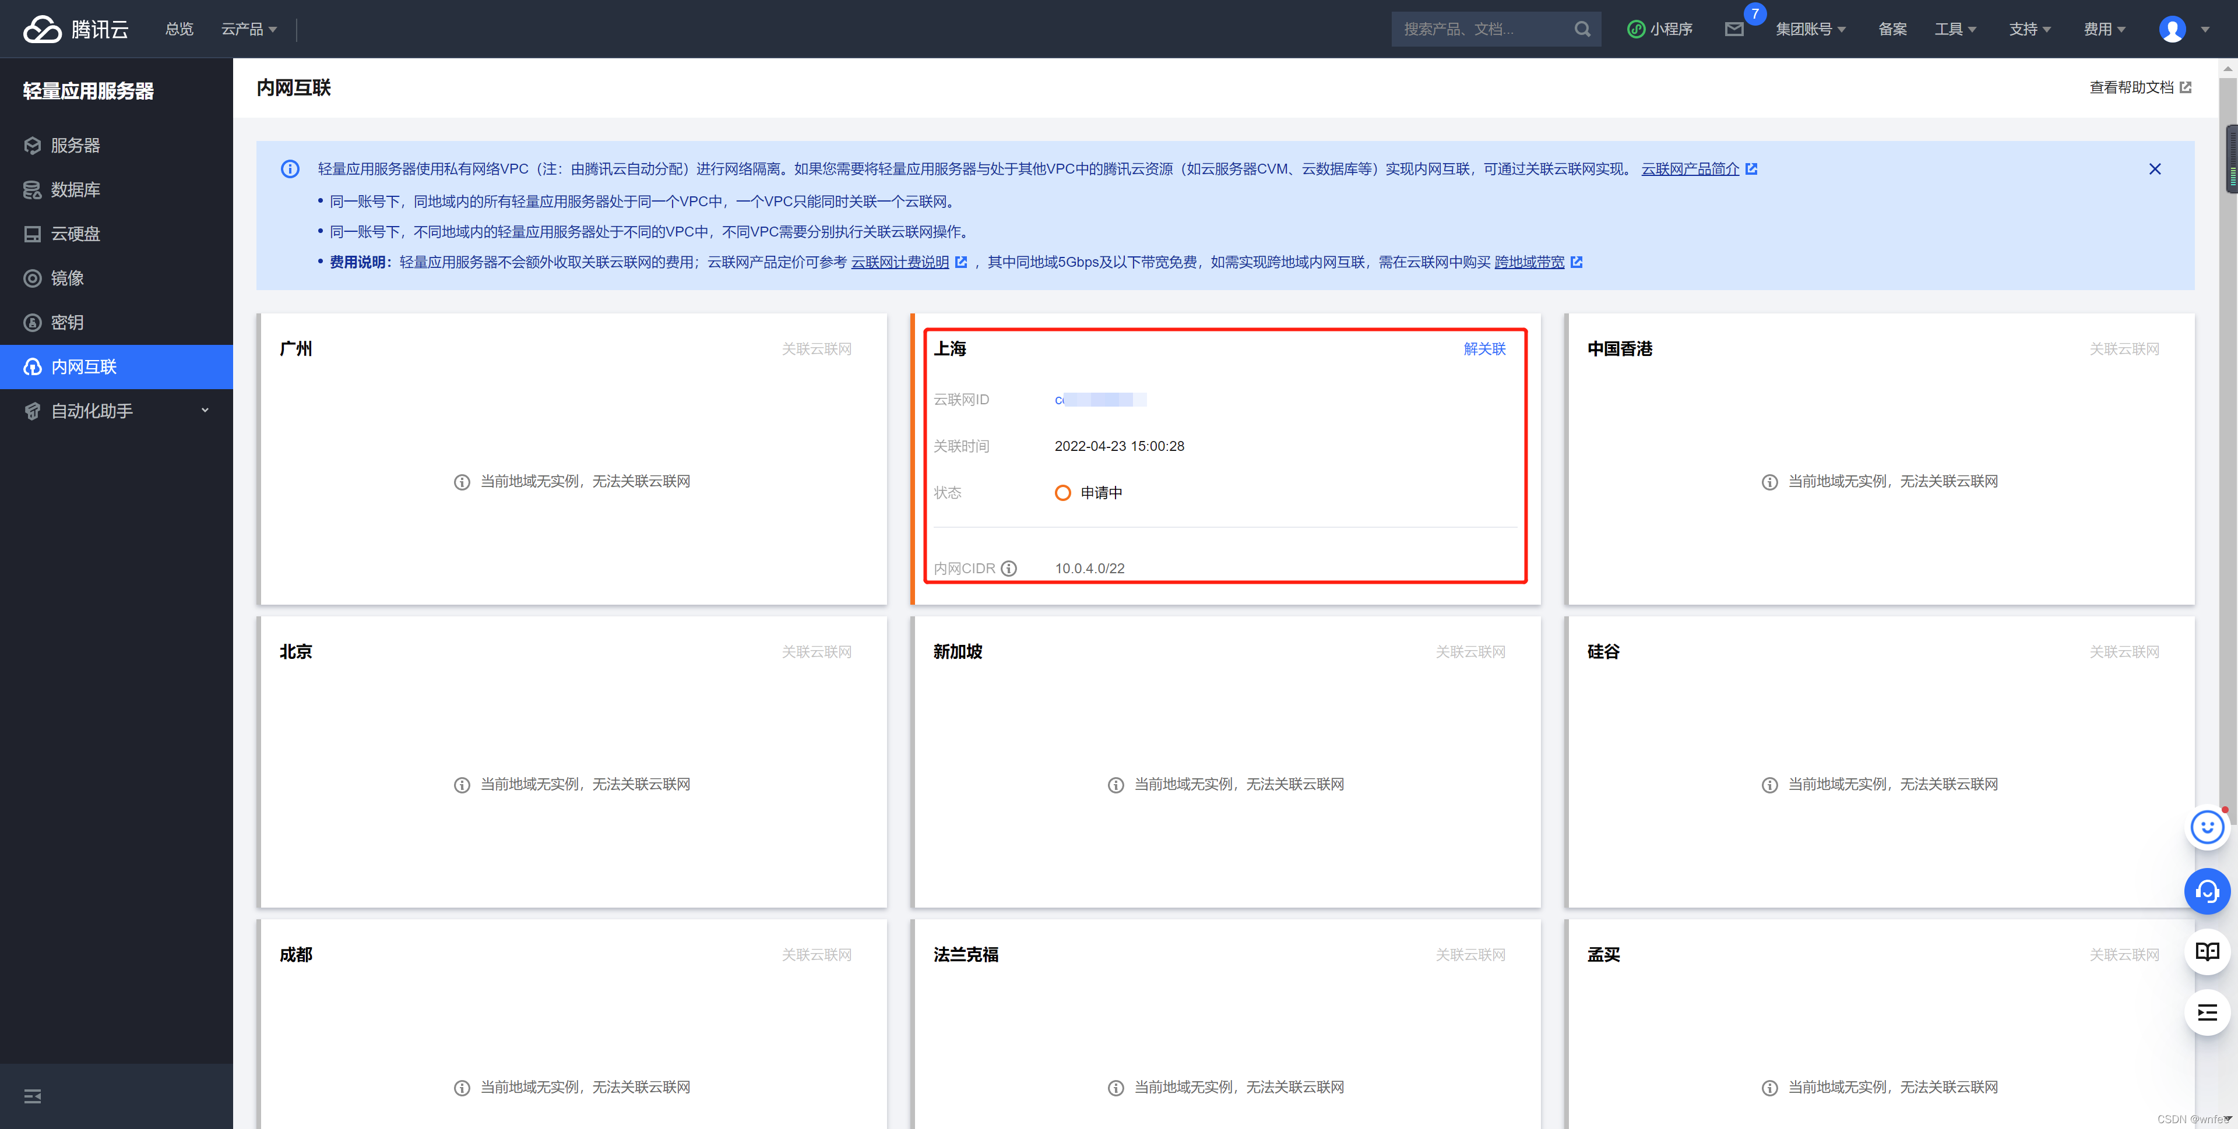The image size is (2238, 1129).
Task: Click the smiley feedback icon
Action: pos(2207,828)
